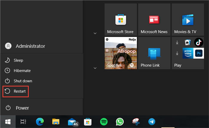Launch Photoshop Express in the Play folder
209x128 pixels.
199,53
